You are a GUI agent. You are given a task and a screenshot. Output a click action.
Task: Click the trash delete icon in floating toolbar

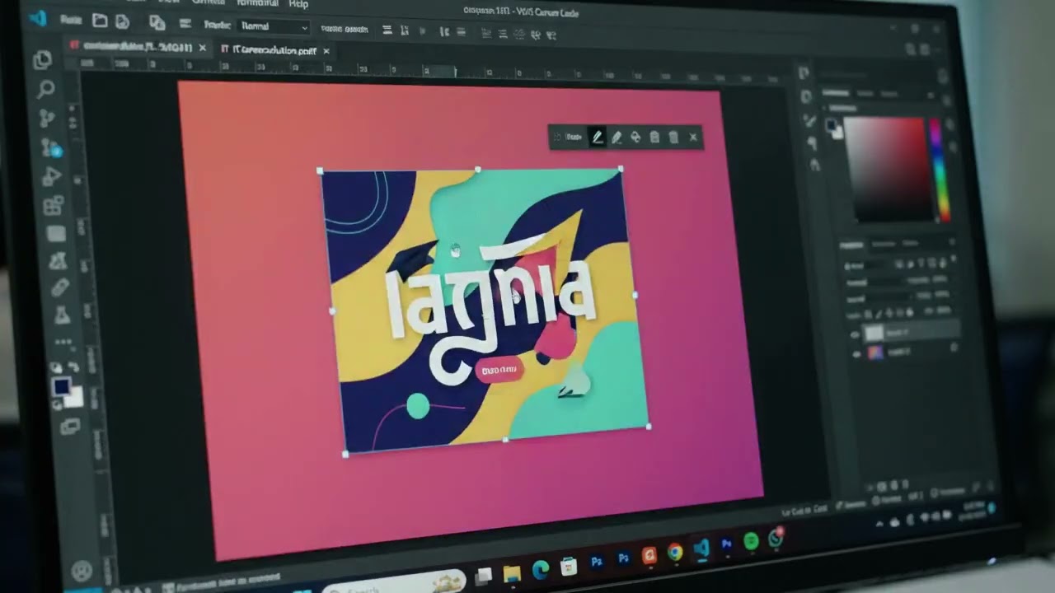click(x=673, y=138)
